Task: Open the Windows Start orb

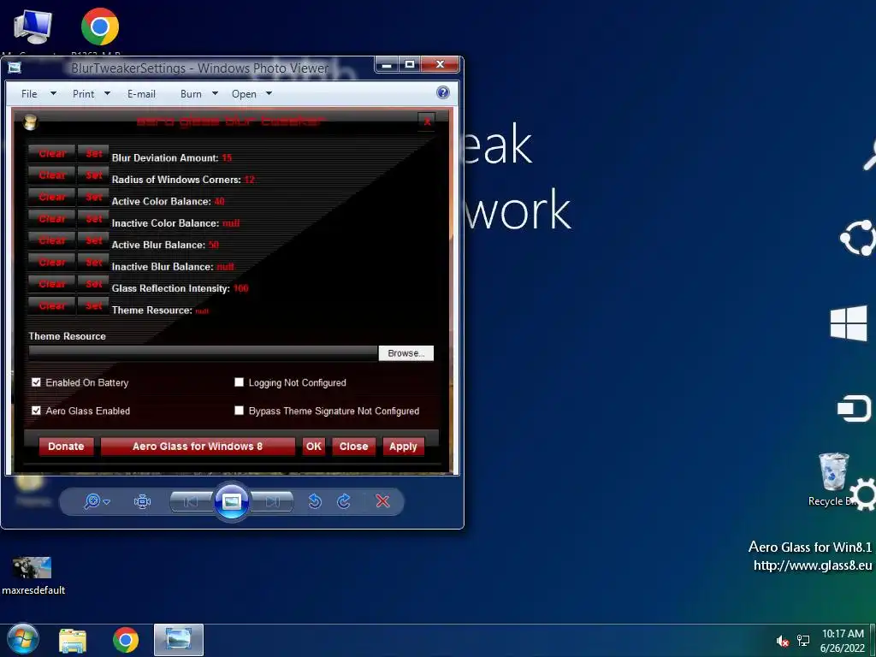Action: tap(23, 640)
